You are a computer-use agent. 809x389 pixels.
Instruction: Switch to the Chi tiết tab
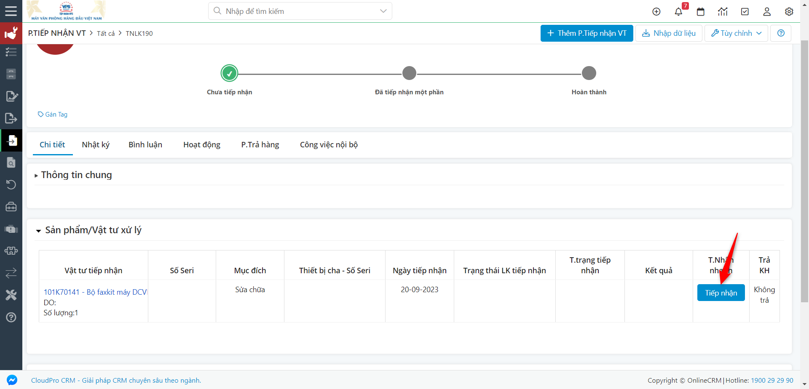click(52, 145)
